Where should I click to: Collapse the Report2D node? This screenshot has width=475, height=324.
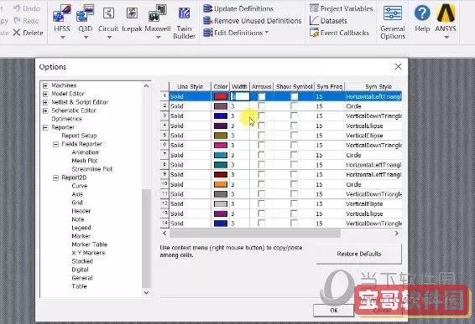(x=55, y=177)
